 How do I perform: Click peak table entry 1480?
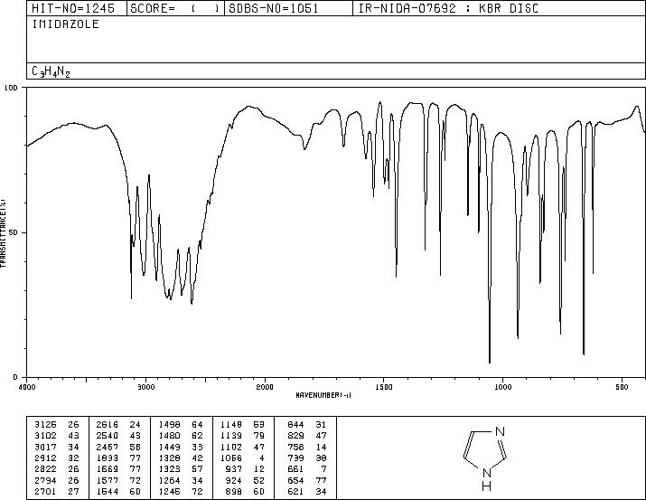pyautogui.click(x=169, y=436)
